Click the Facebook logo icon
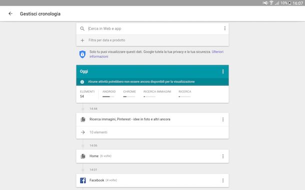The width and height of the screenshot is (305, 190). click(83, 181)
